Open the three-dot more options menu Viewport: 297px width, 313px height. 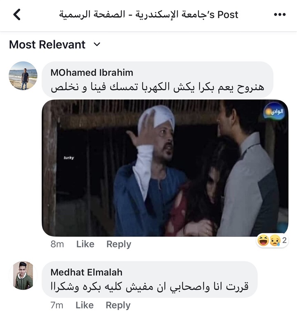click(280, 15)
